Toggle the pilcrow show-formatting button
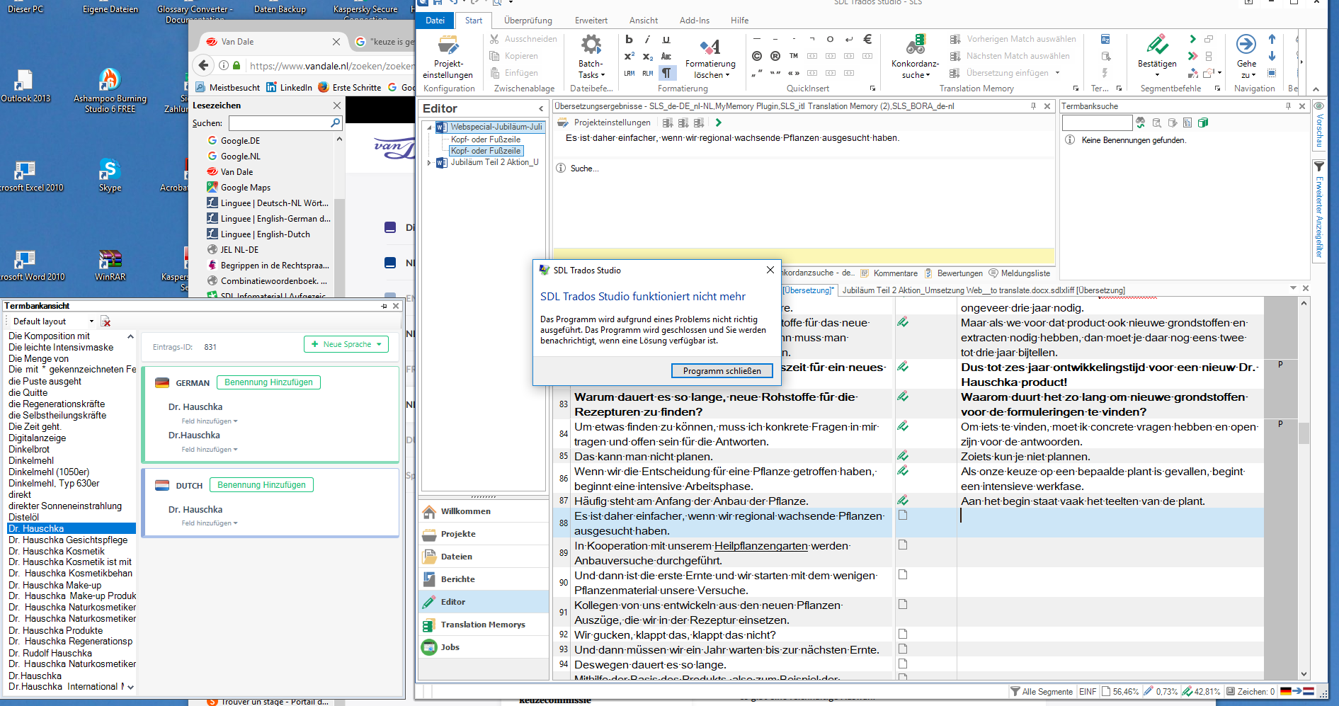 666,73
